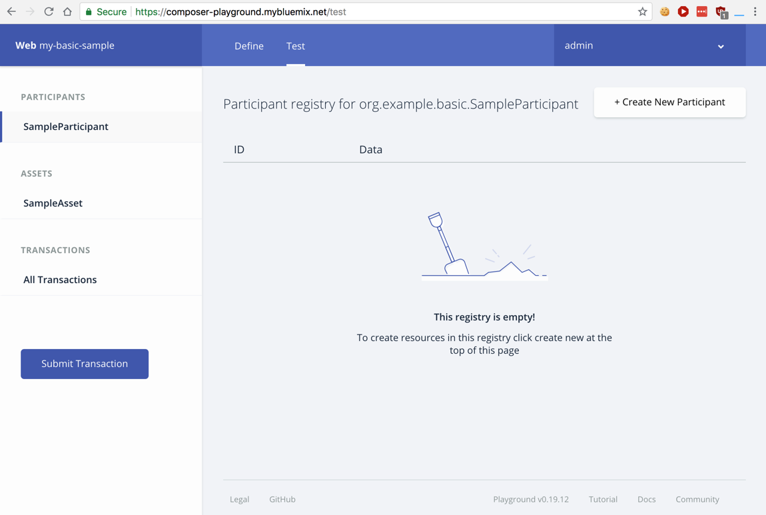Select SampleParticipant in the sidebar
The width and height of the screenshot is (766, 515).
click(66, 127)
